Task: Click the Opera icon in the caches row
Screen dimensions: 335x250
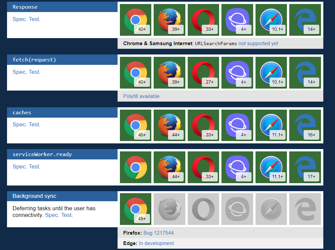Action: [203, 125]
